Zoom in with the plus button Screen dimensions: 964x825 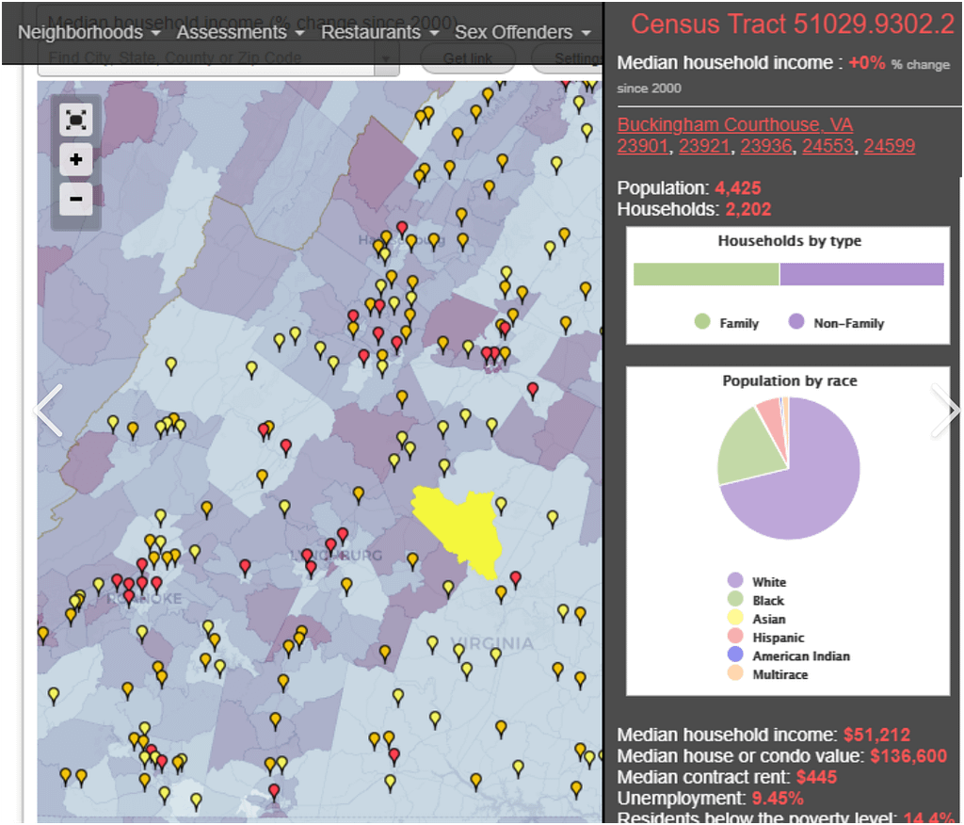(x=76, y=159)
